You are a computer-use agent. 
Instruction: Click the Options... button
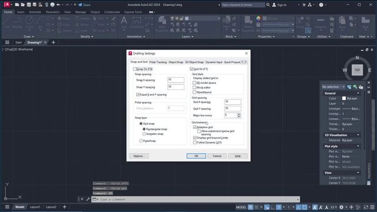point(139,156)
